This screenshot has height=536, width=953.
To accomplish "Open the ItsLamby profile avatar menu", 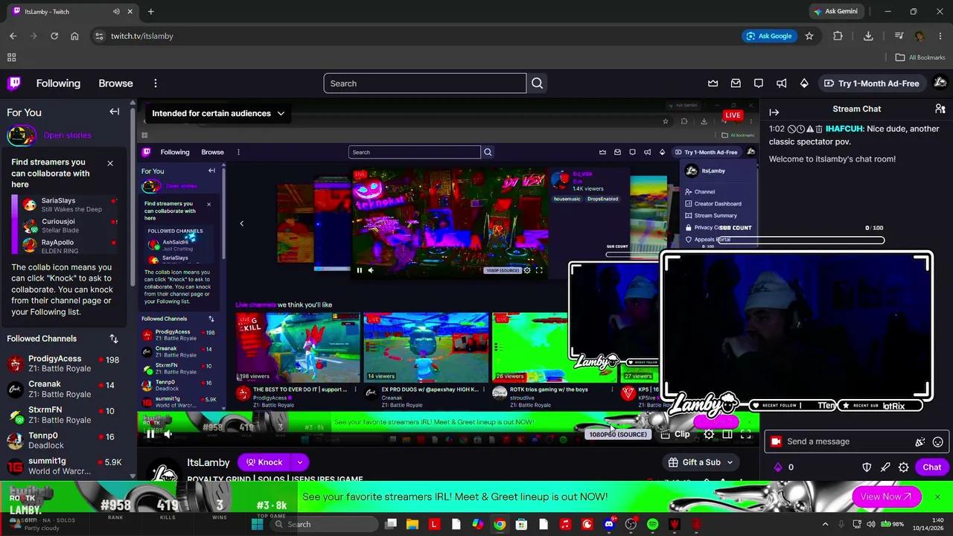I will 940,83.
